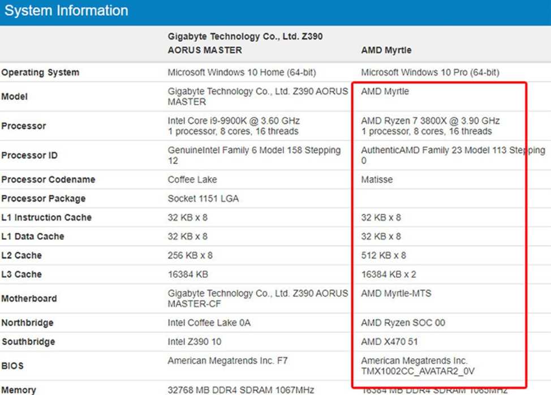The width and height of the screenshot is (551, 395).
Task: Select the "Z390 AORUS MASTER-CF" motherboard value
Action: point(257,299)
